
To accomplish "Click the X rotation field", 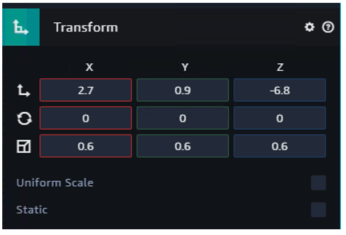I will [x=86, y=118].
